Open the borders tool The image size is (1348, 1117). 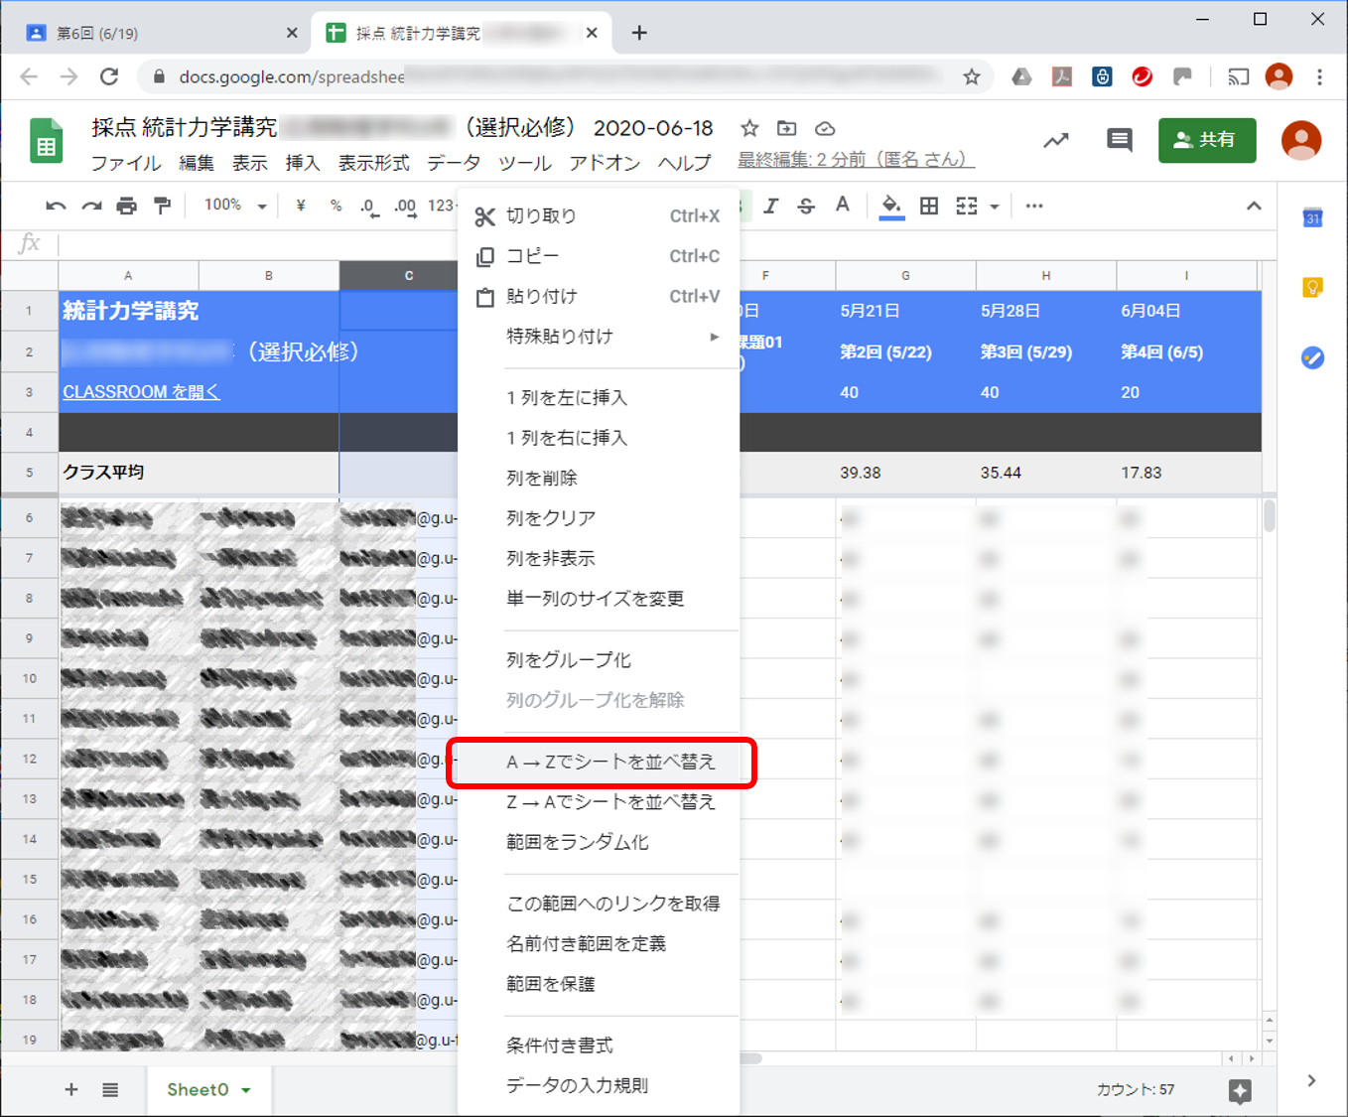929,206
